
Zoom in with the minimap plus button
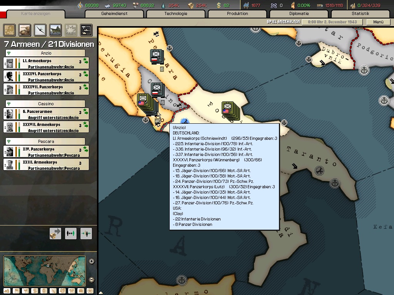pos(92,261)
